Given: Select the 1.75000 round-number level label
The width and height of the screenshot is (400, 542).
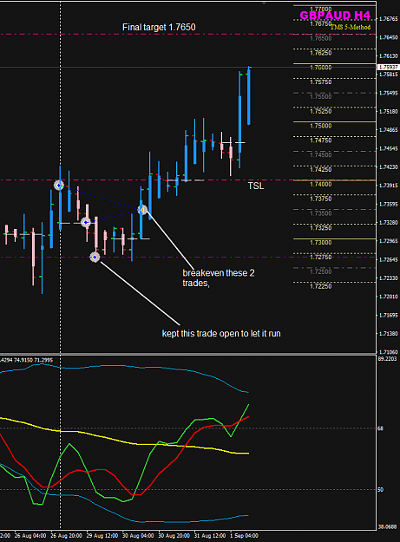Looking at the screenshot, I should click(x=320, y=126).
